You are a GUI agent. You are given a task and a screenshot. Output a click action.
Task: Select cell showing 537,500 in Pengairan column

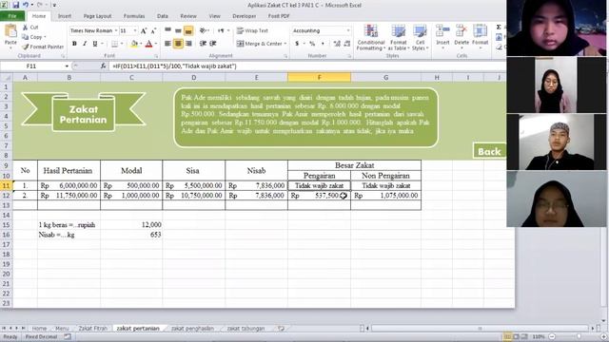coord(319,196)
